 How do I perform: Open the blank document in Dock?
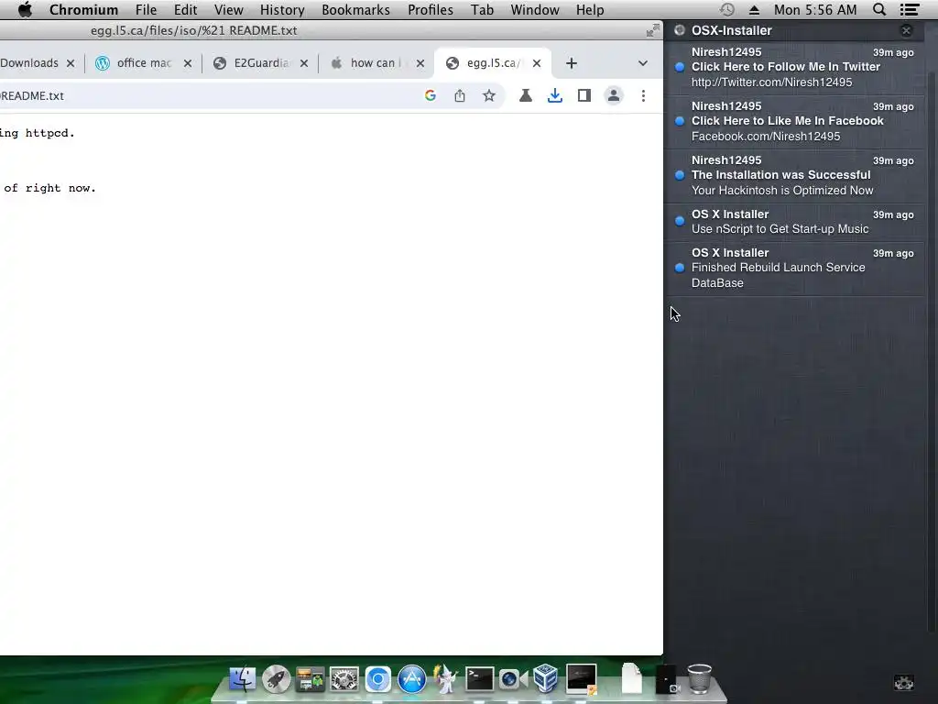coord(632,679)
